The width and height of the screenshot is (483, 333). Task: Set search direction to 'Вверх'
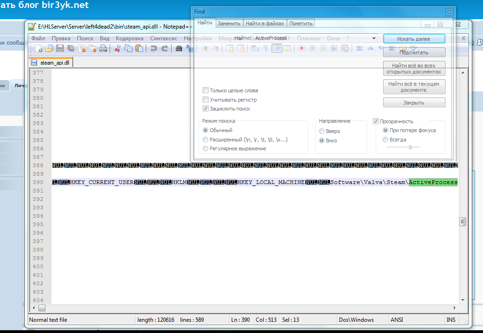322,131
